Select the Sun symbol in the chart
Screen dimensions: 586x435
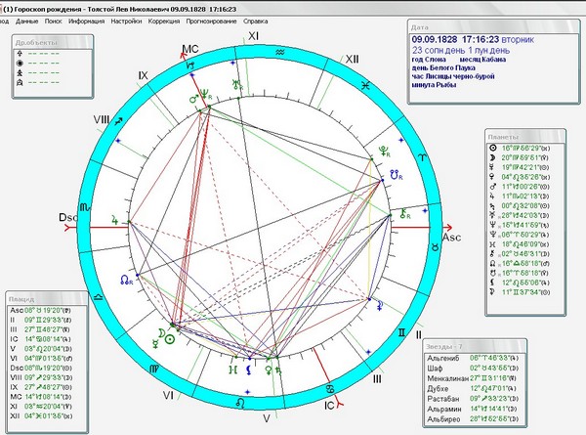170,339
